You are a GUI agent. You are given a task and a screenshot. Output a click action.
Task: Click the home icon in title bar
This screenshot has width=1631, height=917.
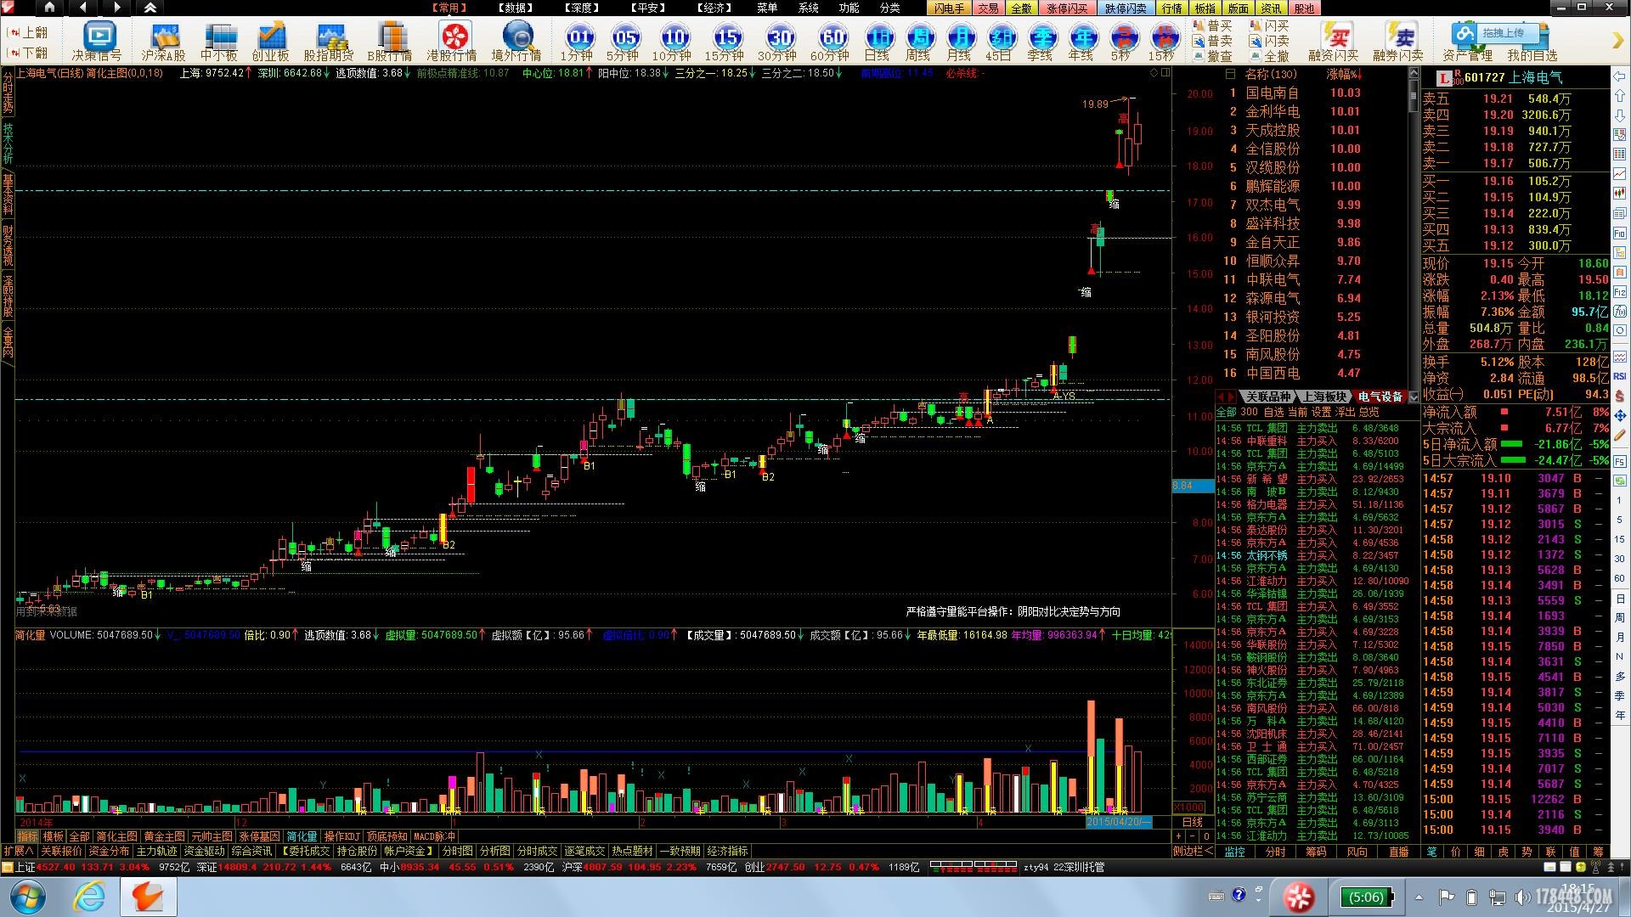click(49, 8)
